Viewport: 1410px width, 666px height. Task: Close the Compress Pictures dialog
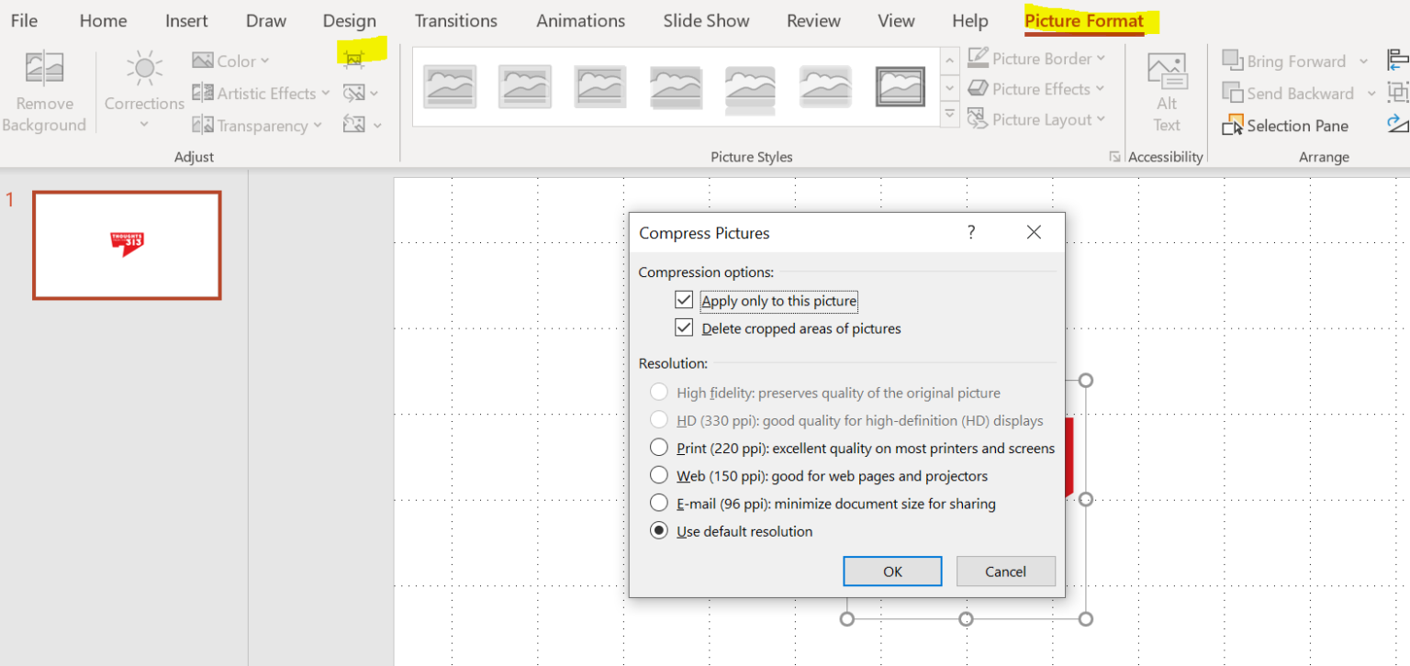pyautogui.click(x=1034, y=232)
